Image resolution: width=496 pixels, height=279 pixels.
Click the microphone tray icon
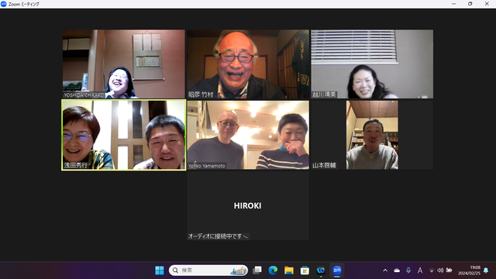[x=408, y=270]
